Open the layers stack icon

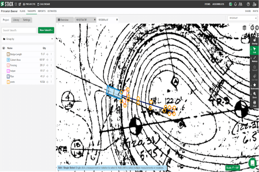coord(244,27)
